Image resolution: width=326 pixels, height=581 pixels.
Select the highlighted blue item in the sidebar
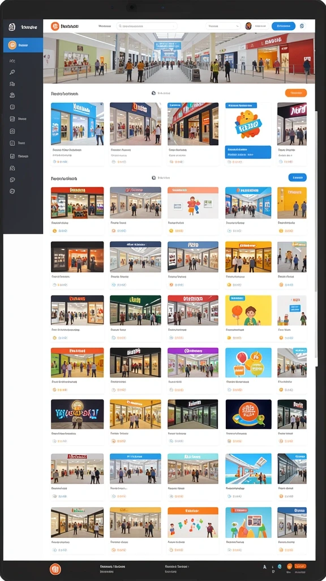23,45
